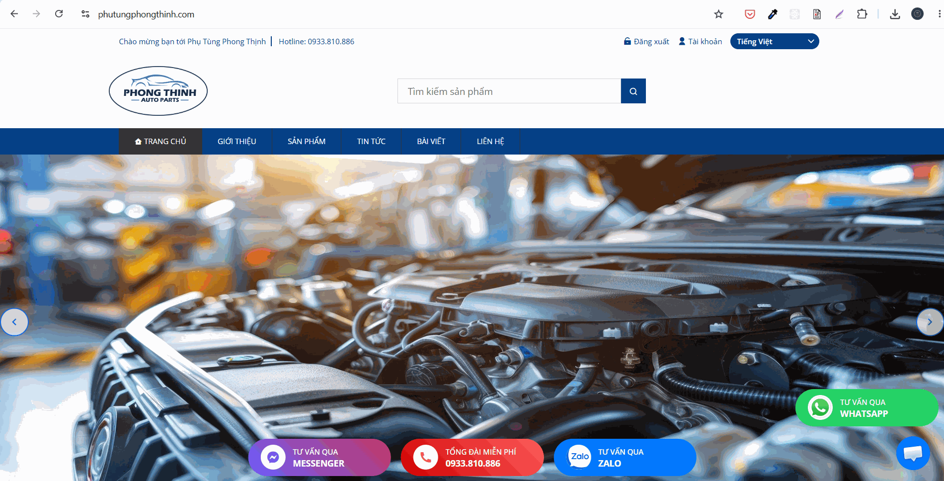Open site information icon in address bar
This screenshot has width=944, height=481.
(85, 14)
